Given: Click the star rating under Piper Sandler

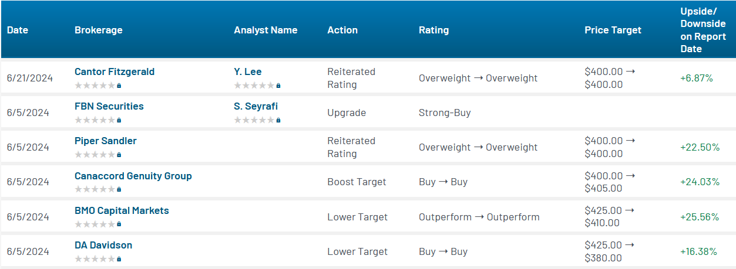Looking at the screenshot, I should (95, 155).
